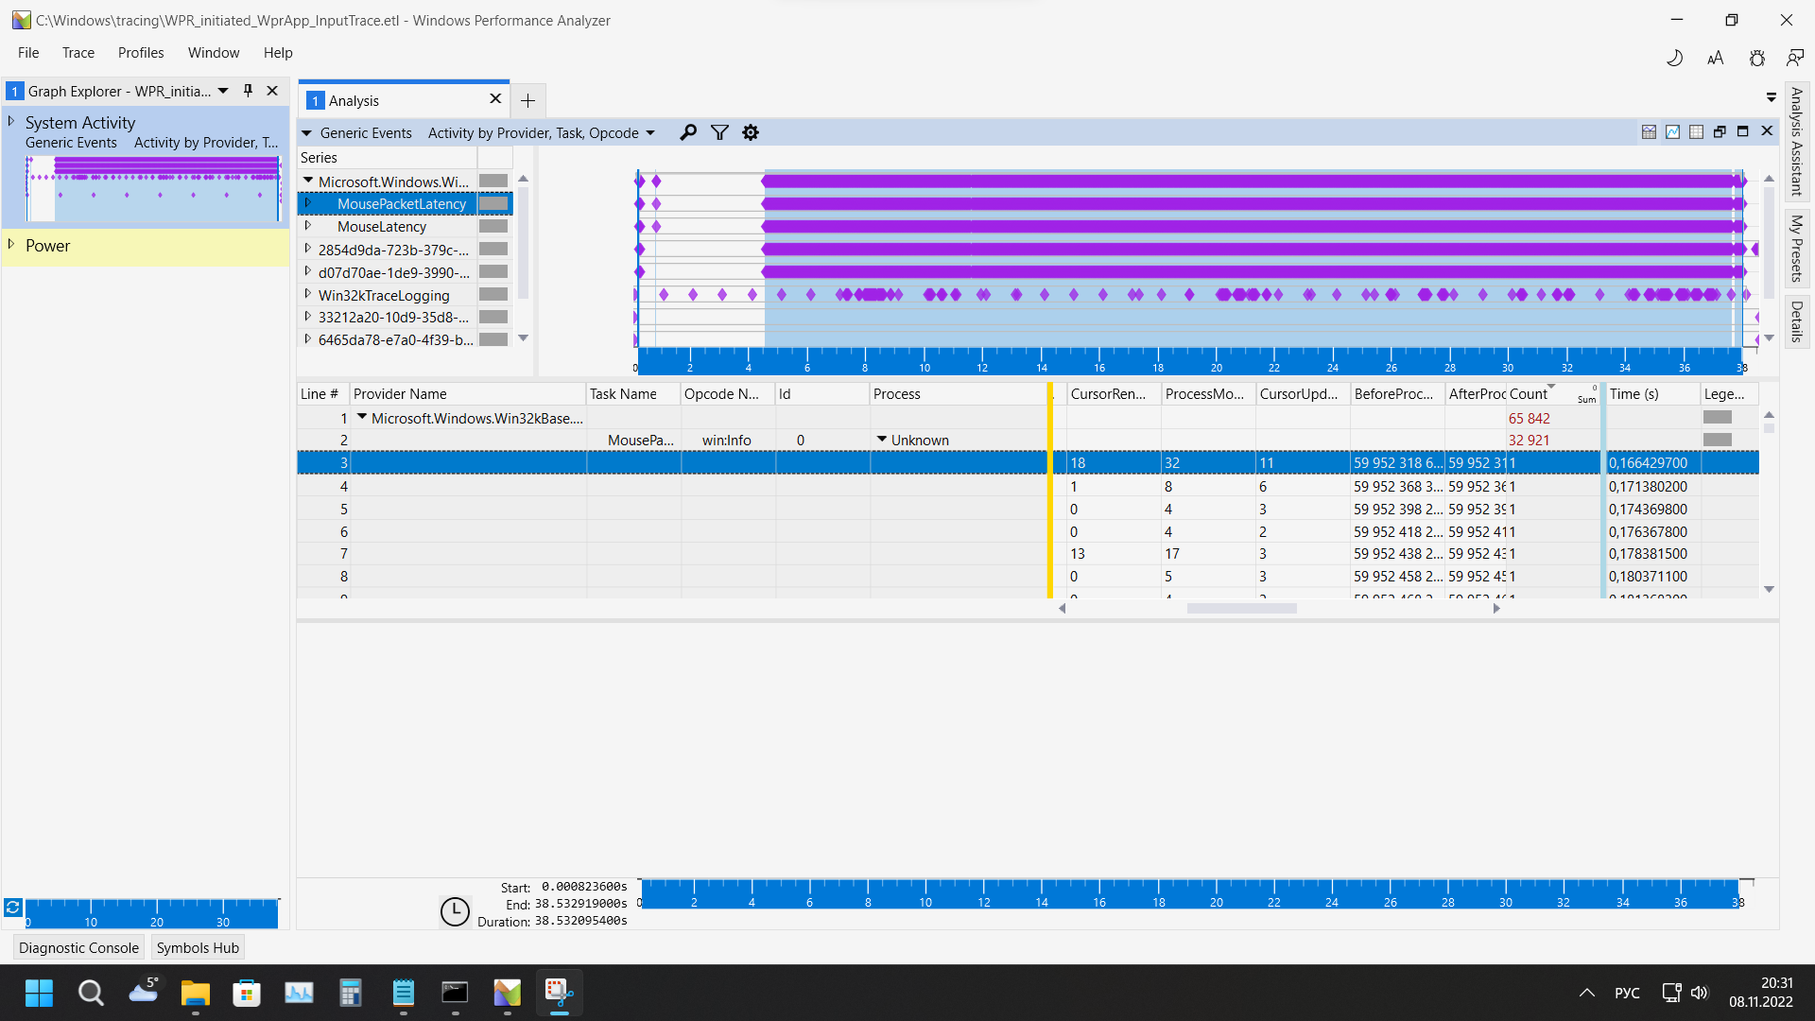Show graph only layout
Image resolution: width=1815 pixels, height=1021 pixels.
coord(1672,132)
